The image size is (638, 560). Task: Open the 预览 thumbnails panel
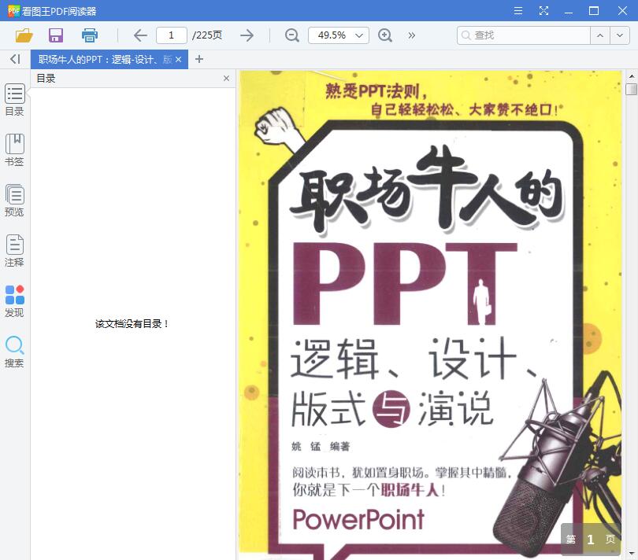[15, 201]
